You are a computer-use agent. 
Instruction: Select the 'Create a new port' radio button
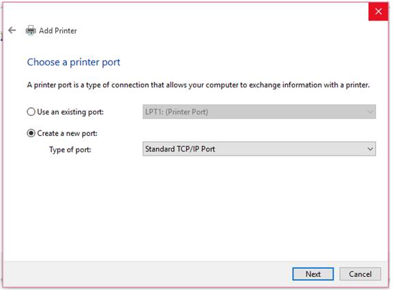(x=31, y=133)
